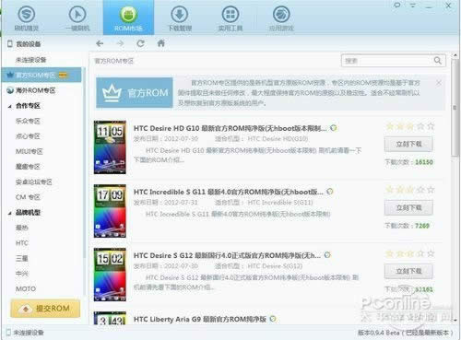
Task: Open the 实用工具 utilities section
Action: point(230,18)
